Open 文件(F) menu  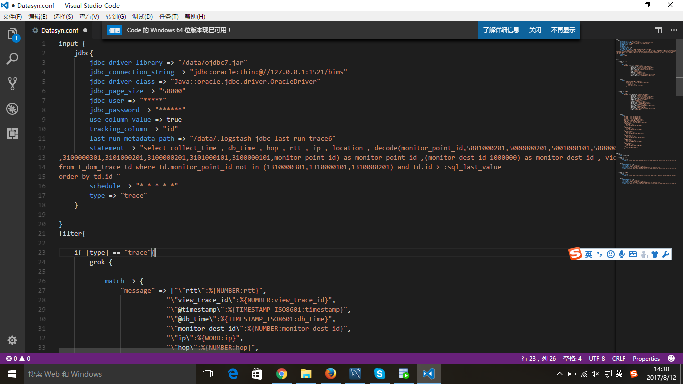click(x=12, y=16)
